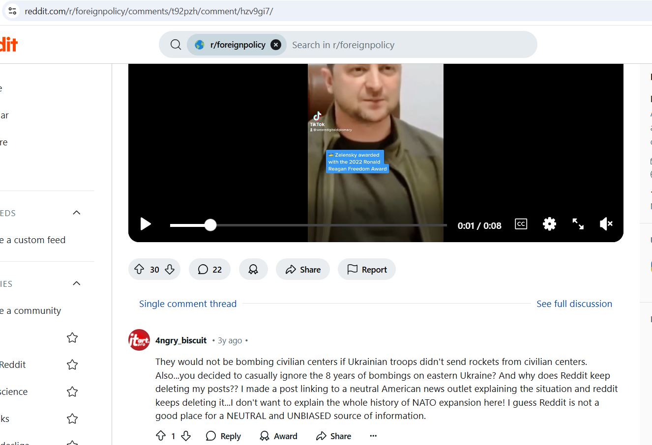Click the Reddit logo
Image resolution: width=652 pixels, height=445 pixels.
(8, 45)
